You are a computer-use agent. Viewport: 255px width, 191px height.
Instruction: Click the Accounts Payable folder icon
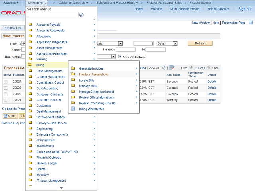30,25
